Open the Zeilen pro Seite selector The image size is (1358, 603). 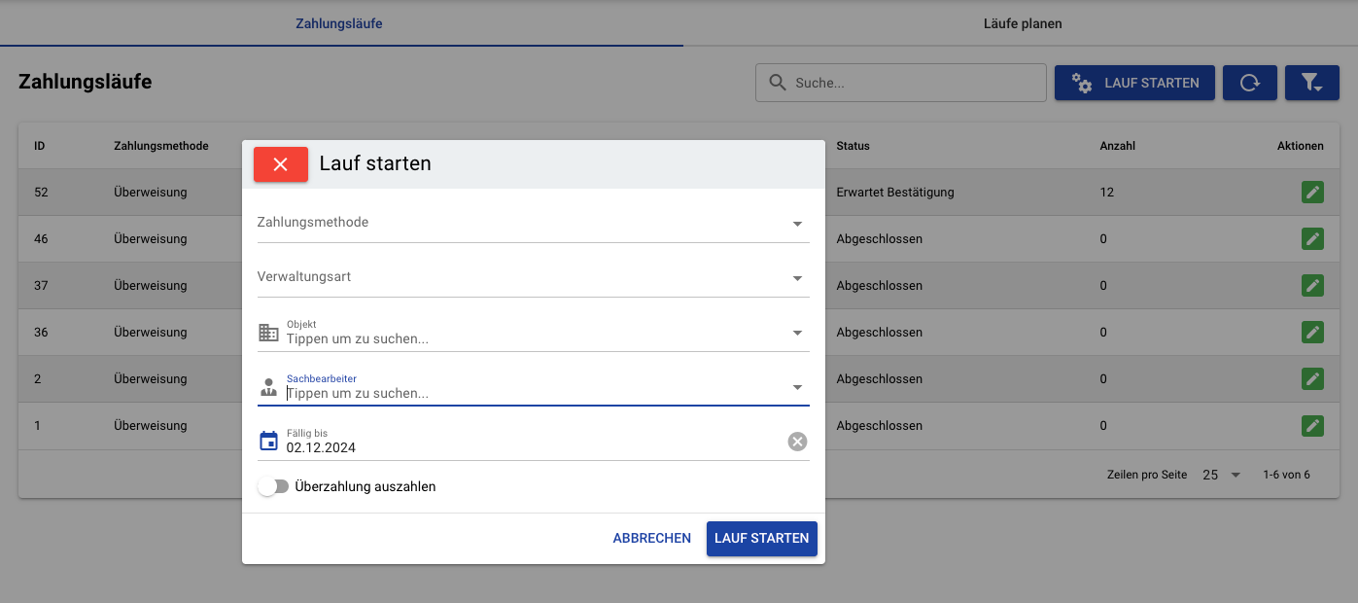[1222, 475]
